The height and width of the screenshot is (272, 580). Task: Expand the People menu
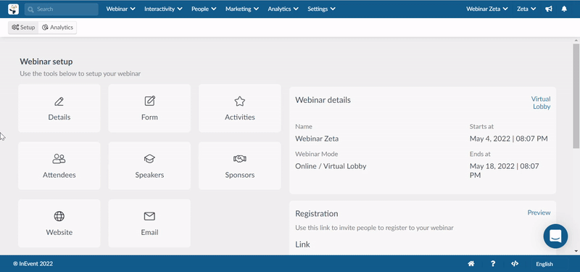204,9
